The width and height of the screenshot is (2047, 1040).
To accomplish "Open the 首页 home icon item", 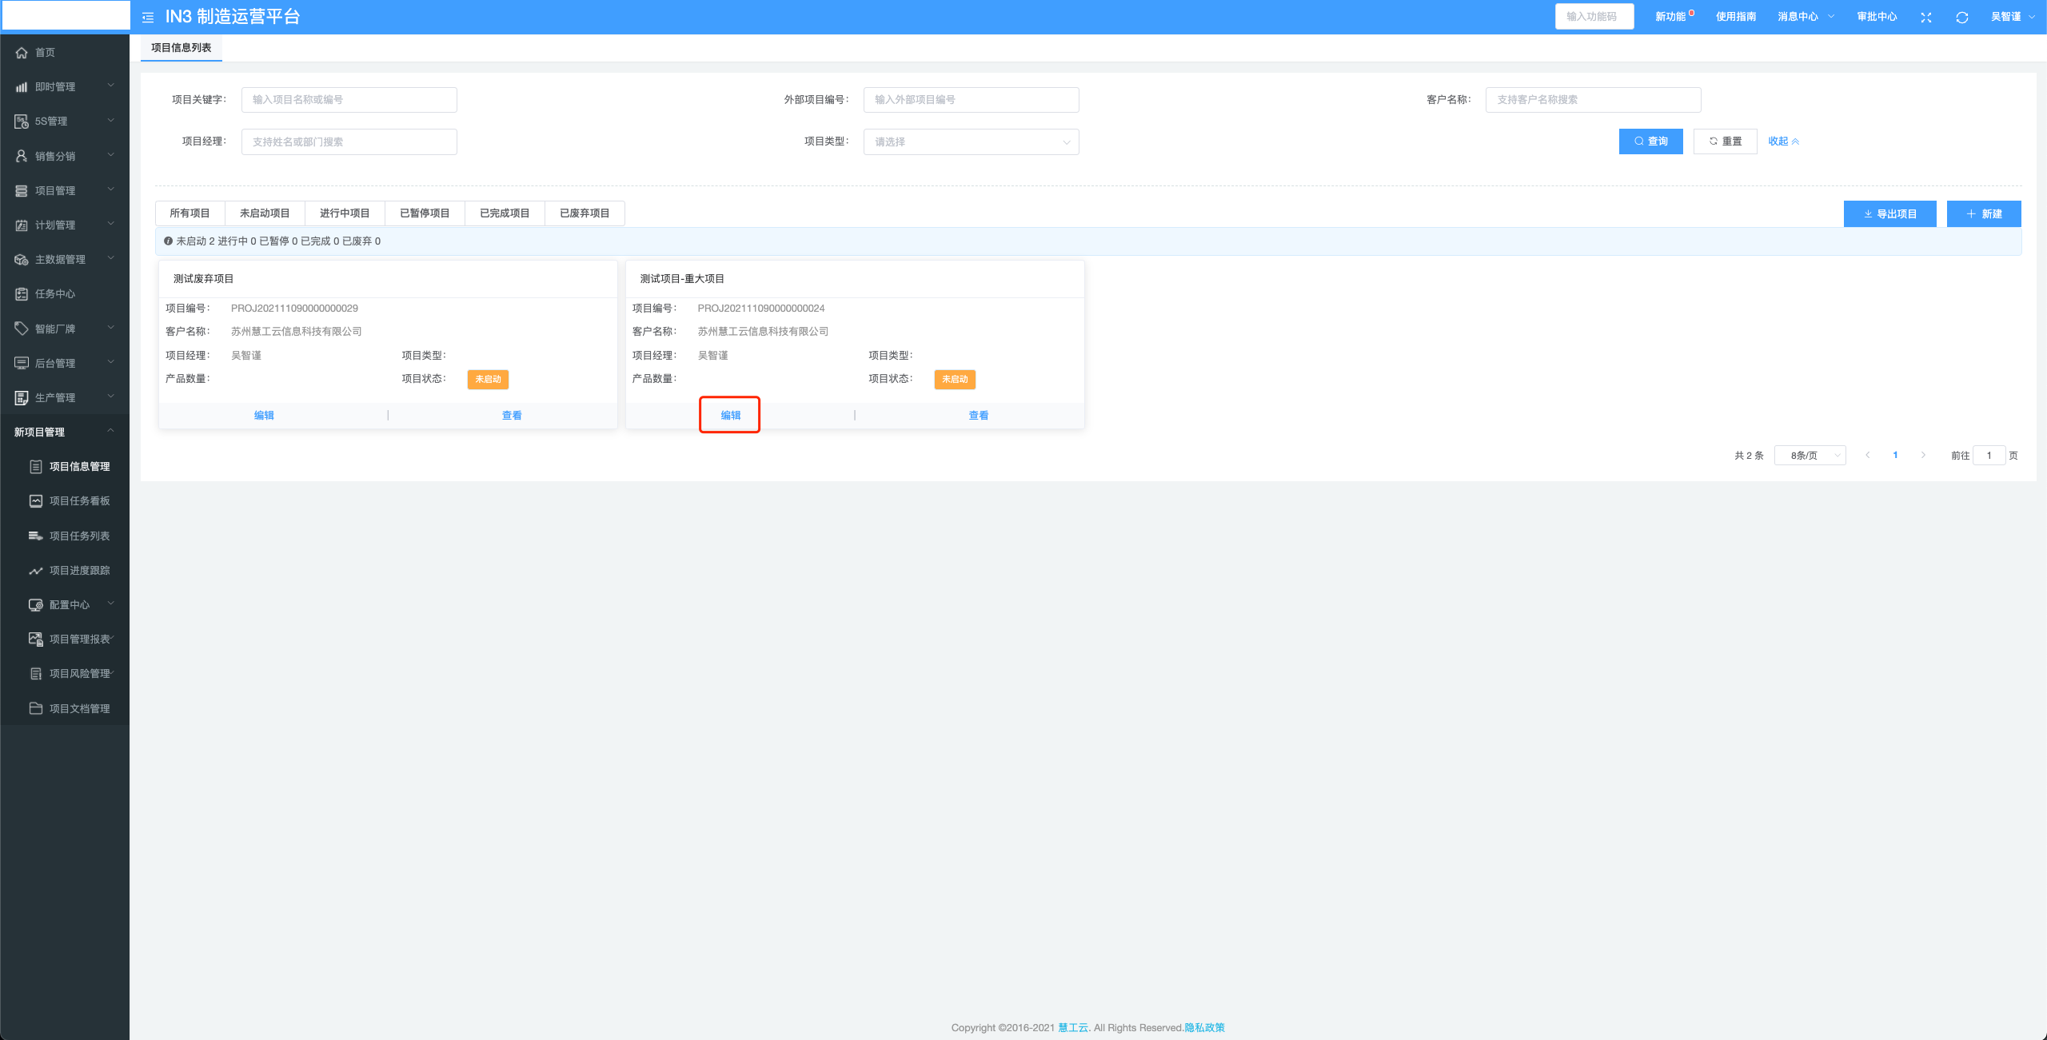I will pos(22,53).
